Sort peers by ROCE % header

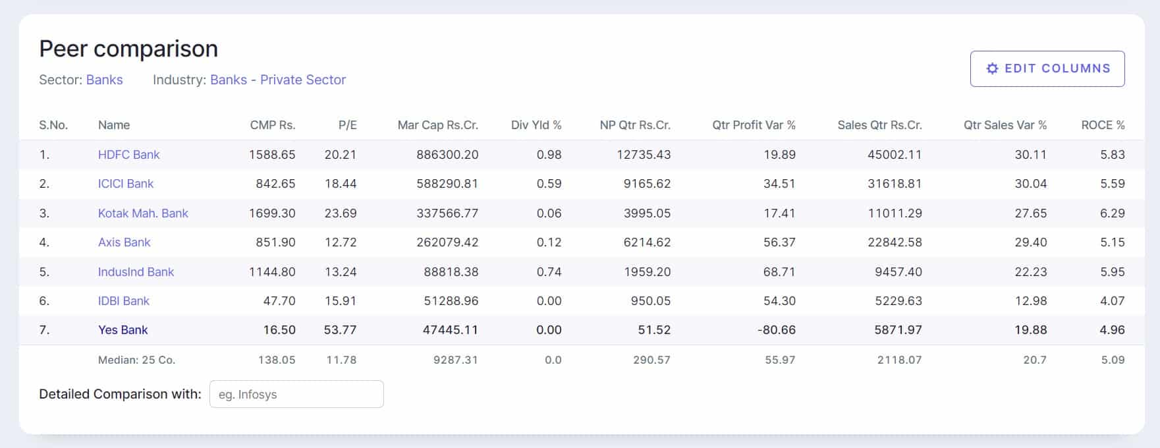(1103, 125)
